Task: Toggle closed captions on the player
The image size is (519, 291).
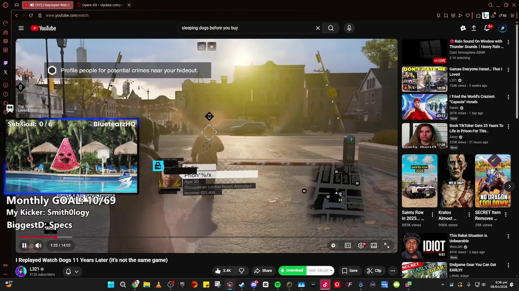Action: (x=348, y=245)
